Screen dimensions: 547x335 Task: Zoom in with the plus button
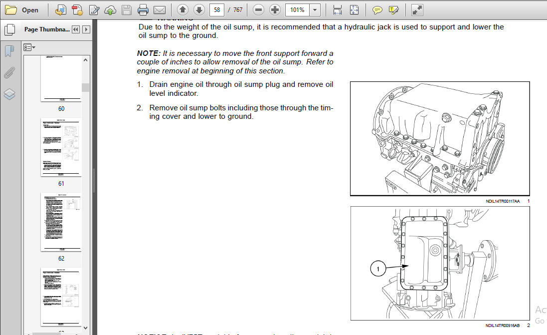275,10
